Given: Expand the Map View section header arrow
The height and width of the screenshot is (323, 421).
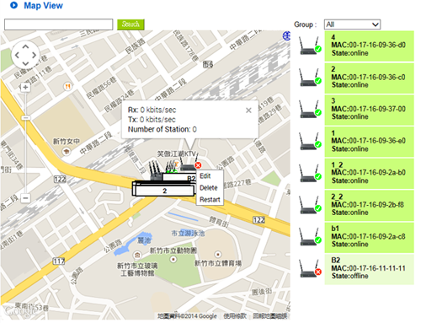Looking at the screenshot, I should [x=13, y=5].
